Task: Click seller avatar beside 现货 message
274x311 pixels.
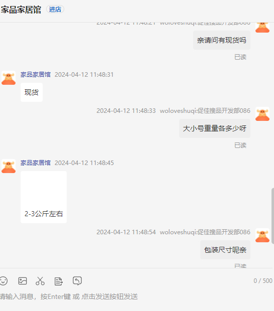Action: (x=9, y=78)
